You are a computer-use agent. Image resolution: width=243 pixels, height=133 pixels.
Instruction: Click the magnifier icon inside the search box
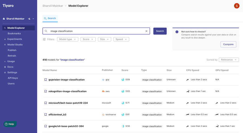tap(46, 31)
